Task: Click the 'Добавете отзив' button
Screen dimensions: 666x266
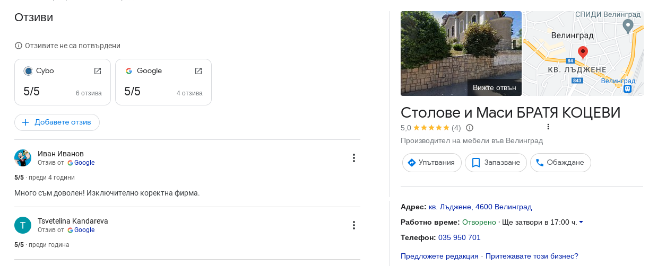Action: [x=57, y=122]
